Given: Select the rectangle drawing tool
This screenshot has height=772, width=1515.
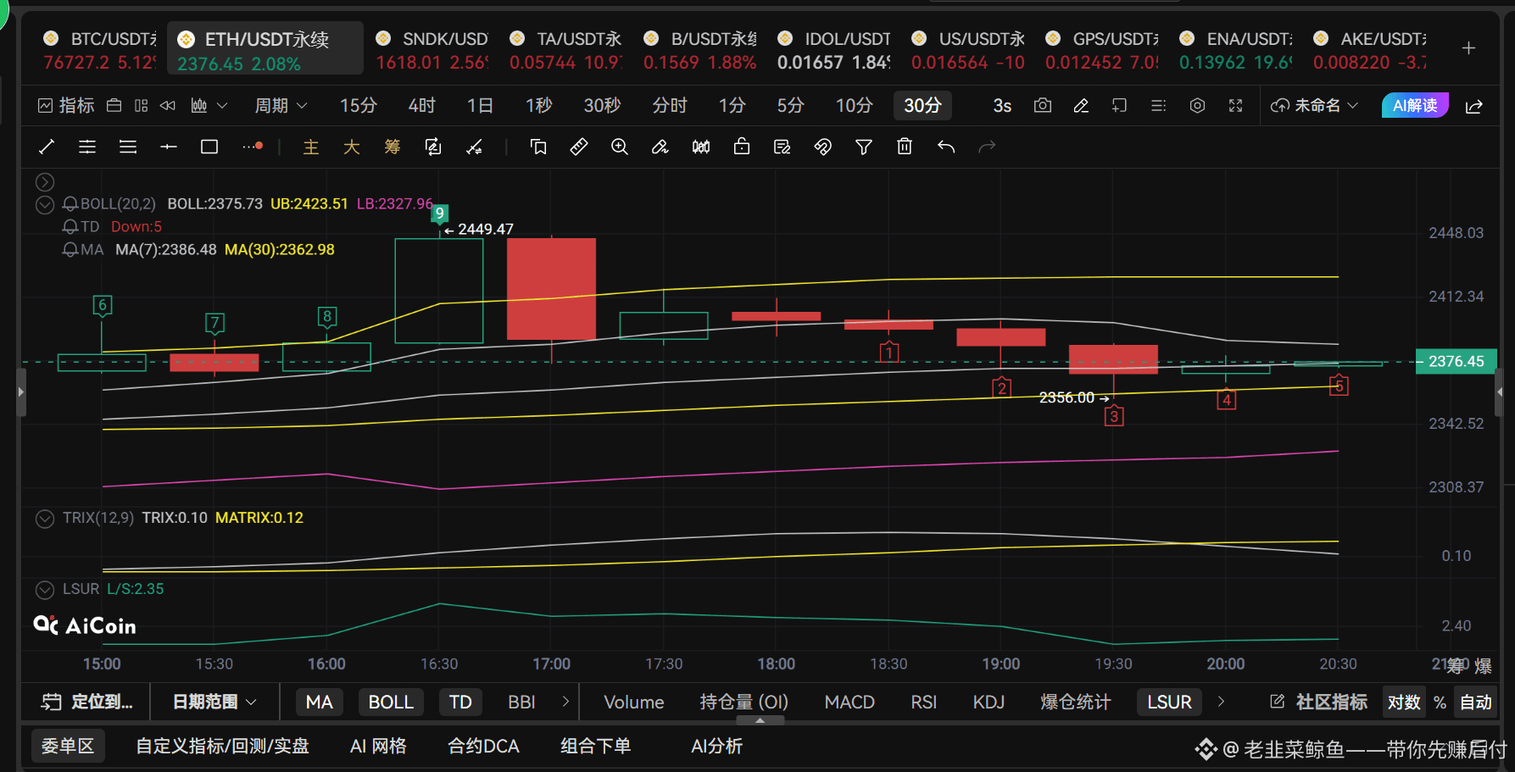Looking at the screenshot, I should point(209,147).
